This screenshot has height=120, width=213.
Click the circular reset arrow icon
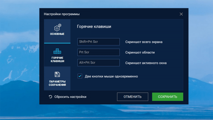[x=50, y=97]
